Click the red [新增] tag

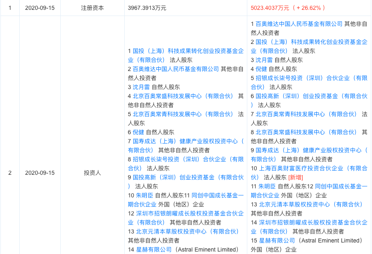(296, 177)
